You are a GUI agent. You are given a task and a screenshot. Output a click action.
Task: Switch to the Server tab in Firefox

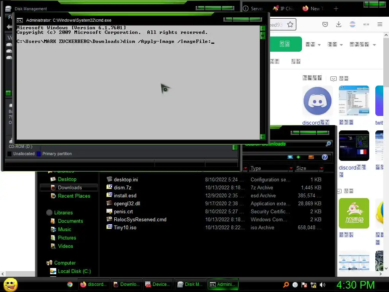(253, 9)
